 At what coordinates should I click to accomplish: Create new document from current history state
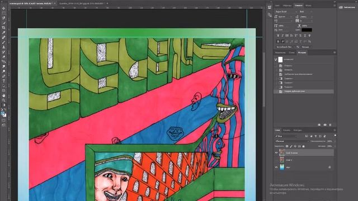click(319, 125)
